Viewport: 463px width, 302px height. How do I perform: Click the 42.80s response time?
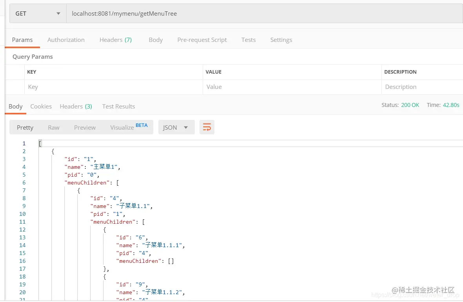pos(451,105)
